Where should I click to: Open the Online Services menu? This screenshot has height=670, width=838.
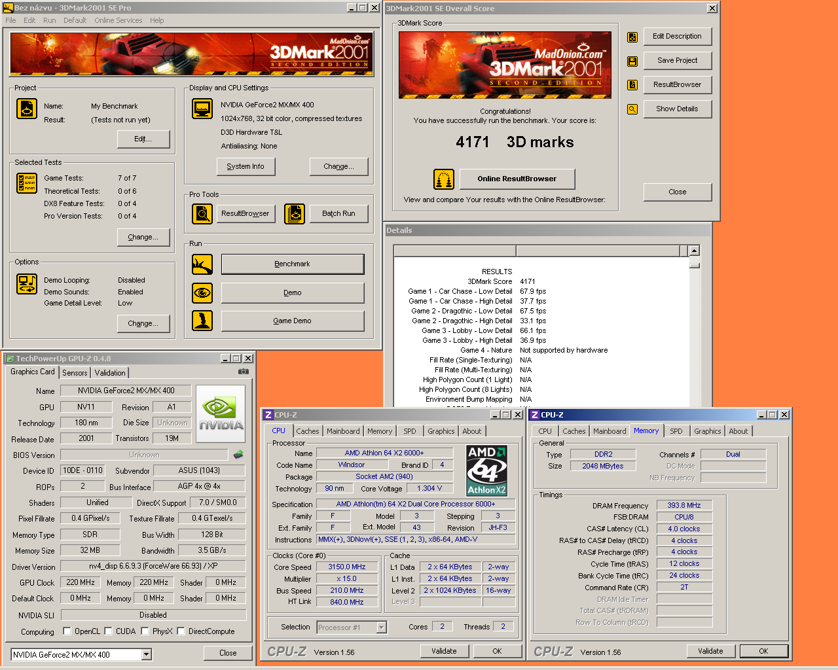(118, 20)
